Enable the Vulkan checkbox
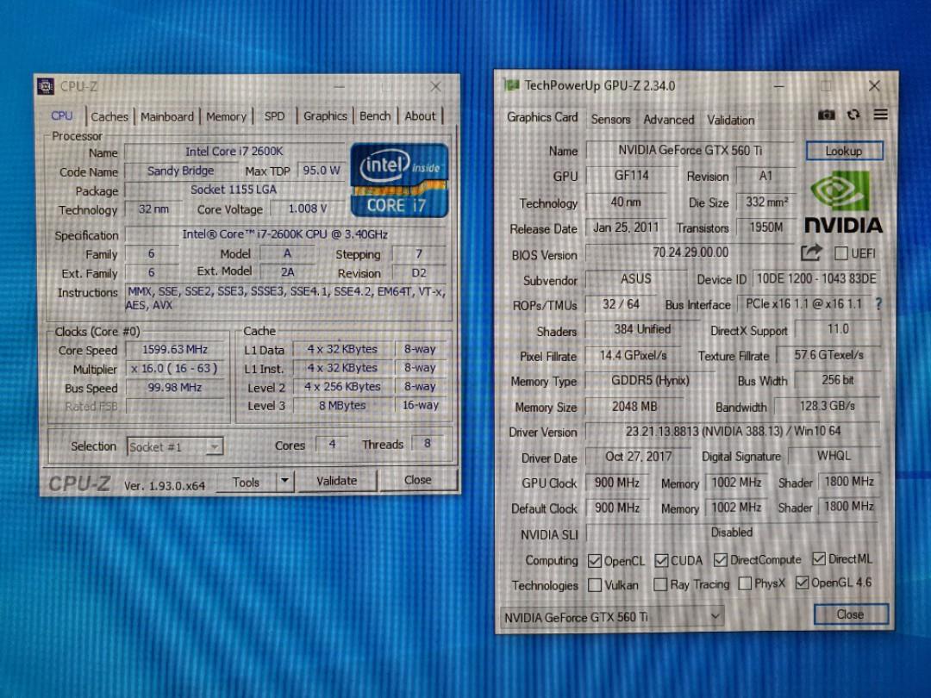This screenshot has height=698, width=931. pos(594,584)
